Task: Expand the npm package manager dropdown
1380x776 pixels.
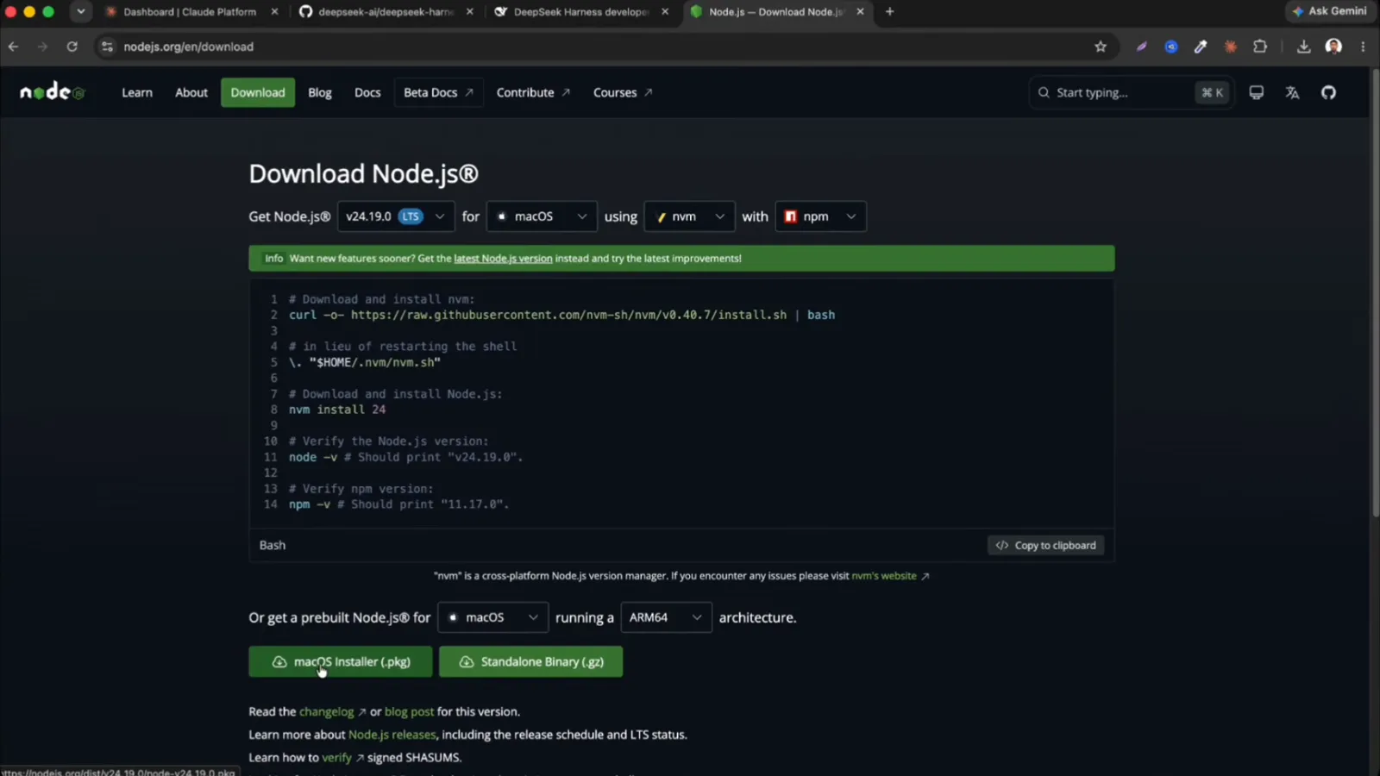Action: 820,216
